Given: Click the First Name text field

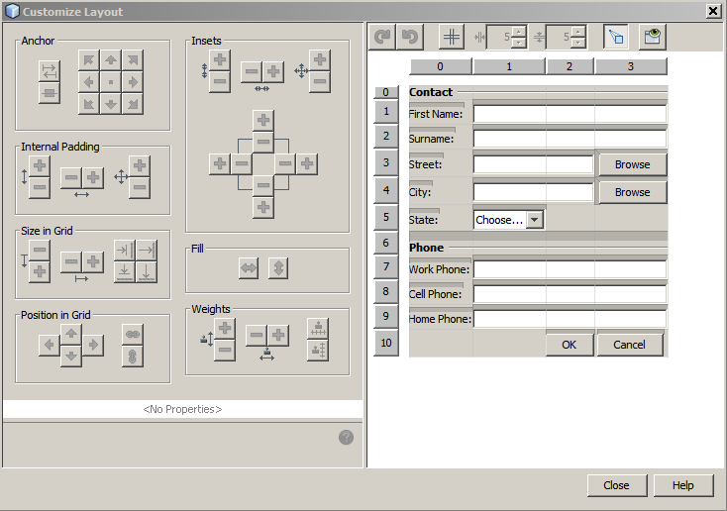Looking at the screenshot, I should (570, 114).
